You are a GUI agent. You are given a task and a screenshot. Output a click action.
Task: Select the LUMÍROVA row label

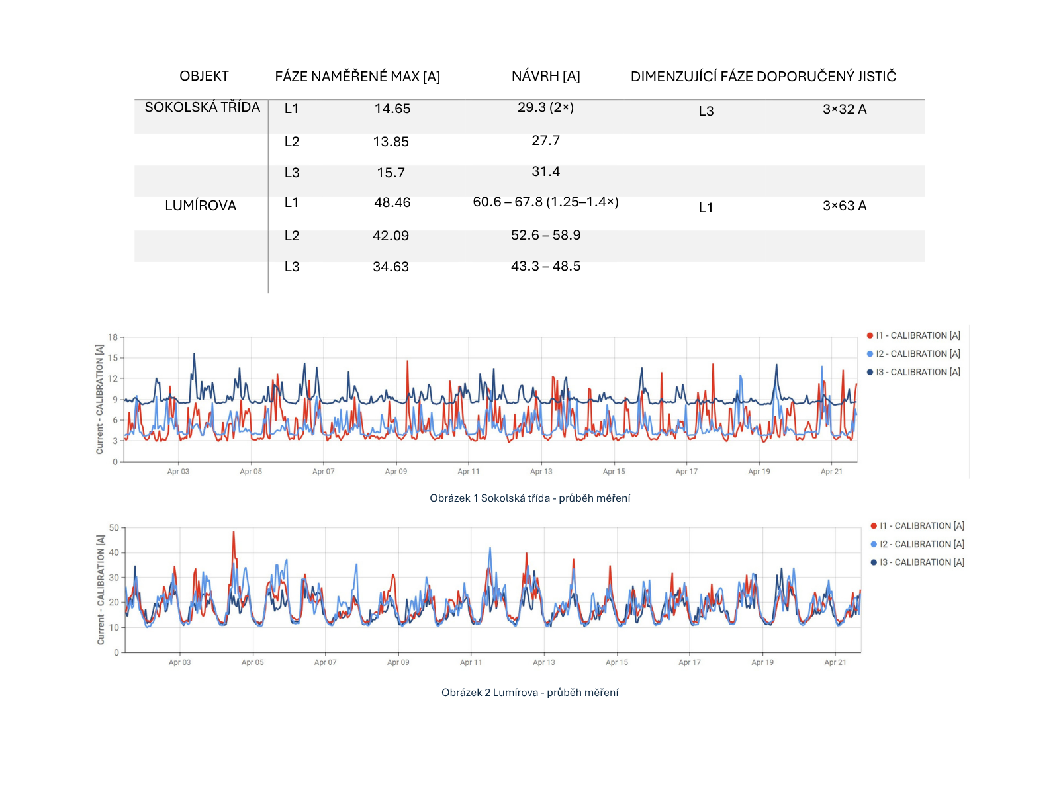[201, 206]
